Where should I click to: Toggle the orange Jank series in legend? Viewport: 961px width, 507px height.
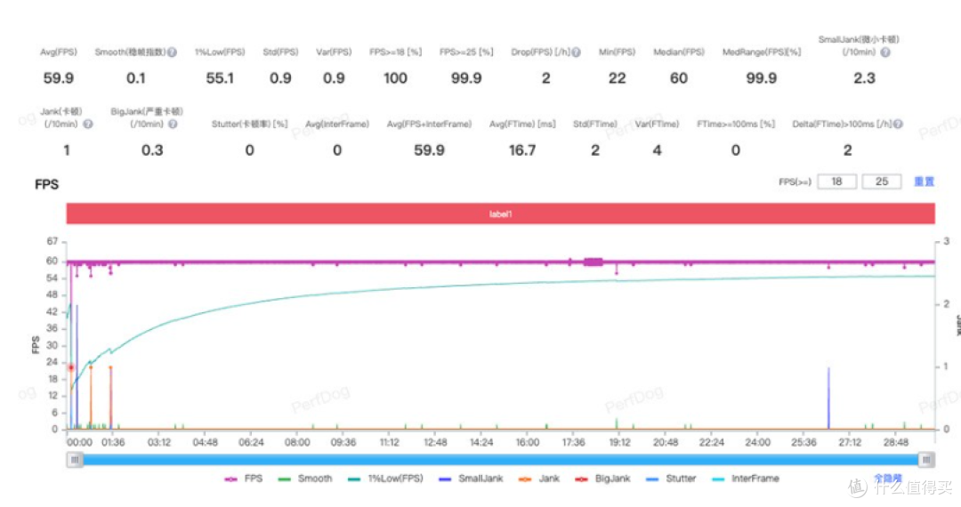click(x=538, y=479)
